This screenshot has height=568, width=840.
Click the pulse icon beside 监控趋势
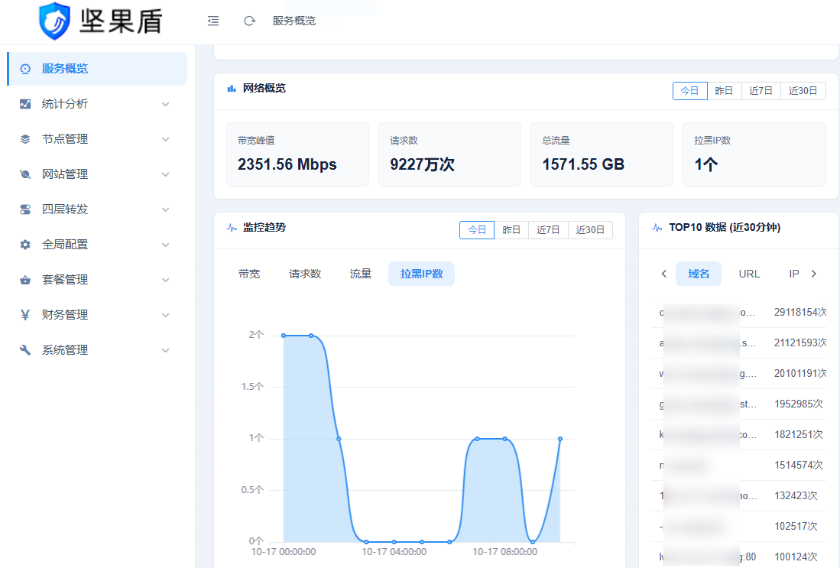point(232,228)
